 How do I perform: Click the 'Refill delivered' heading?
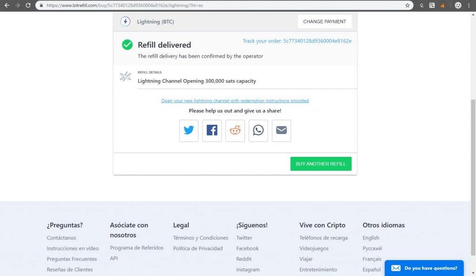click(164, 45)
